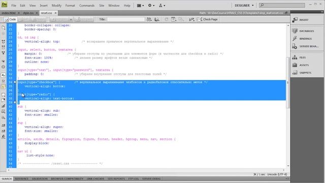Open the Extend Dreamweaver gear dropdown

point(151,6)
